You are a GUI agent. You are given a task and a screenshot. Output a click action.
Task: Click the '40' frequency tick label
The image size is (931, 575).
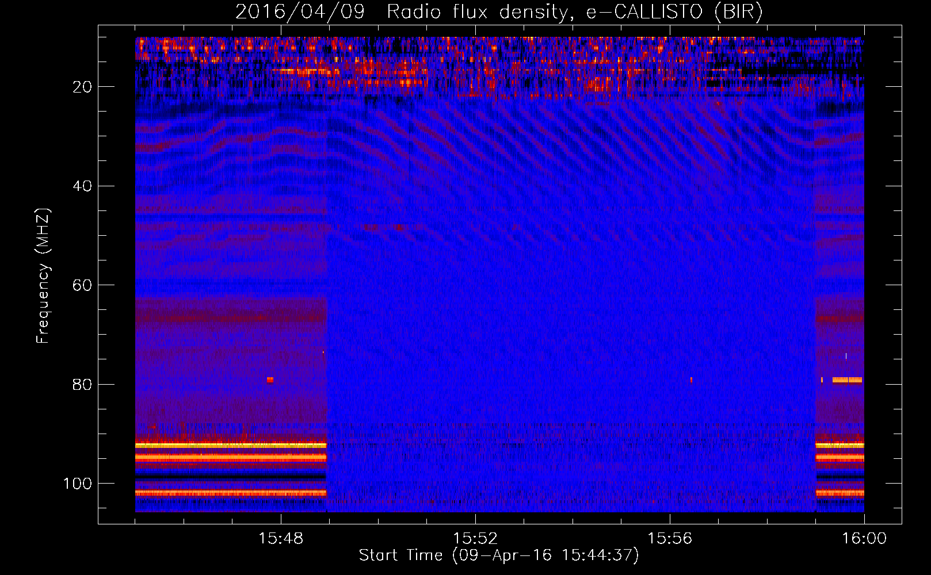82,186
